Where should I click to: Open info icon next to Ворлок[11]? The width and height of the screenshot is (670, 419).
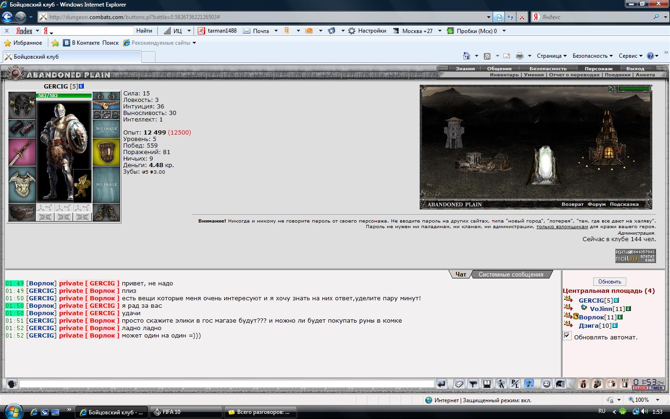pyautogui.click(x=620, y=317)
